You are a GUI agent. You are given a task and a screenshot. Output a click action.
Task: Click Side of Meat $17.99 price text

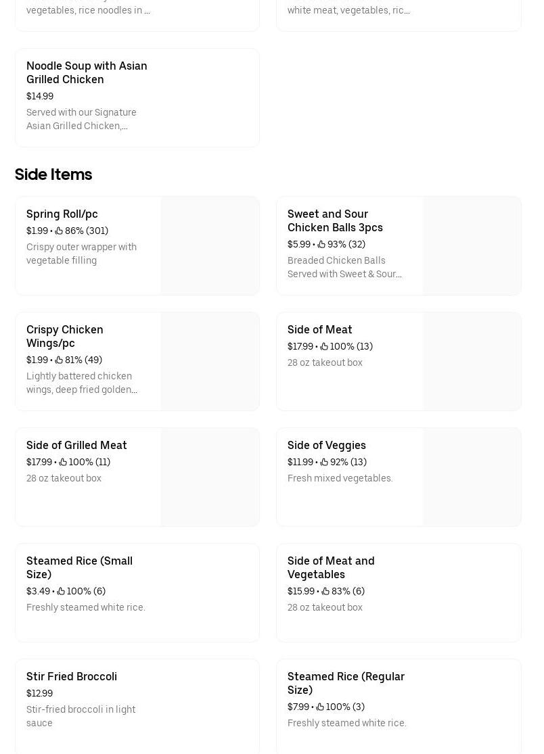(300, 347)
